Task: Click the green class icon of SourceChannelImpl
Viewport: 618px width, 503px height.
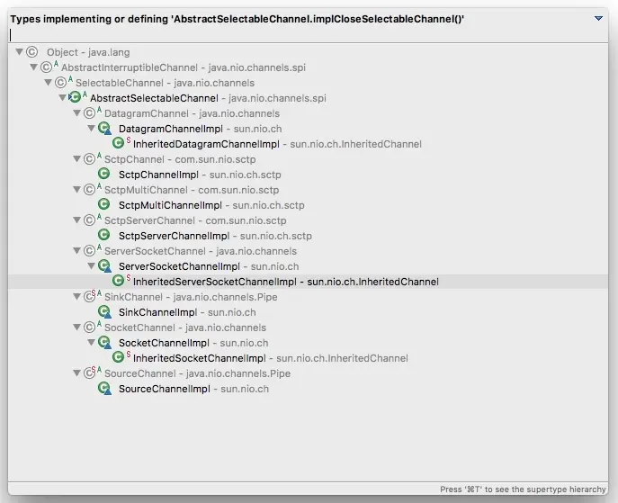Action: 104,389
